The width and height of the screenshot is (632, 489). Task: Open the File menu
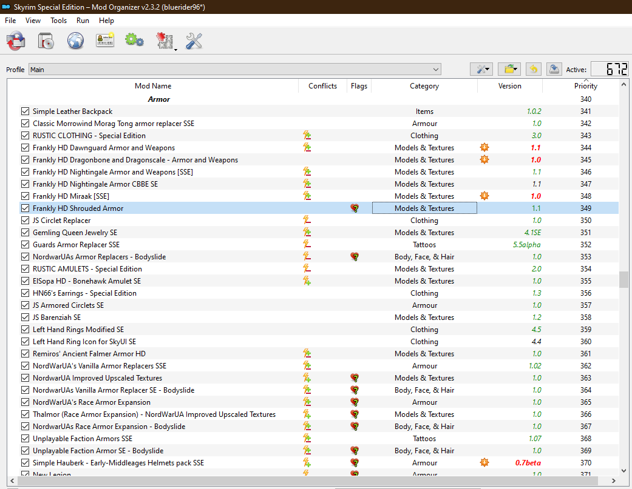tap(10, 21)
